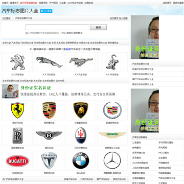
Task: Open the gecko lizard car emblem
Action: click(x=112, y=62)
